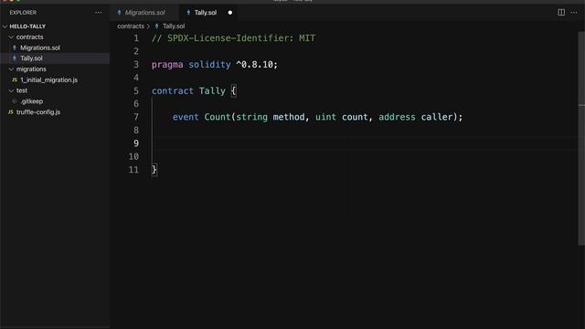
Task: Click the 'event' keyword on line 7
Action: 186,117
